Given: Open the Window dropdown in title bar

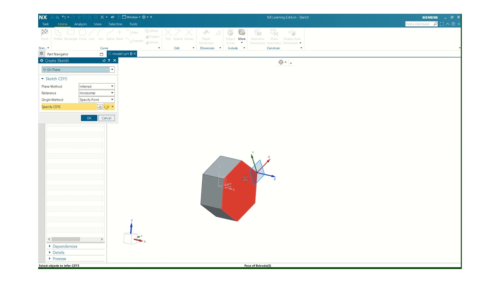Looking at the screenshot, I should (x=132, y=17).
